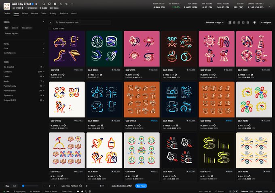Switch to dark theme moon icon in footer

(234, 191)
